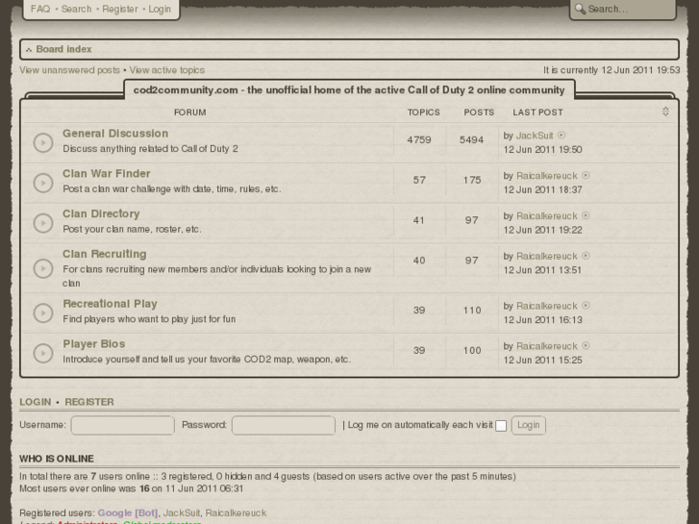
Task: Open Raicalkereuck profile in Recreational Play row
Action: click(x=547, y=306)
